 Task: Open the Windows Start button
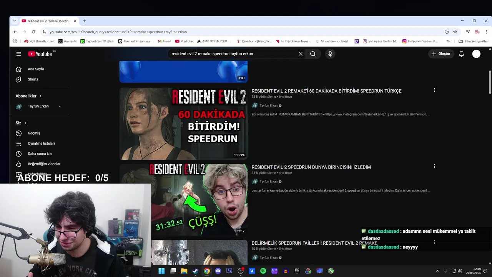161,271
